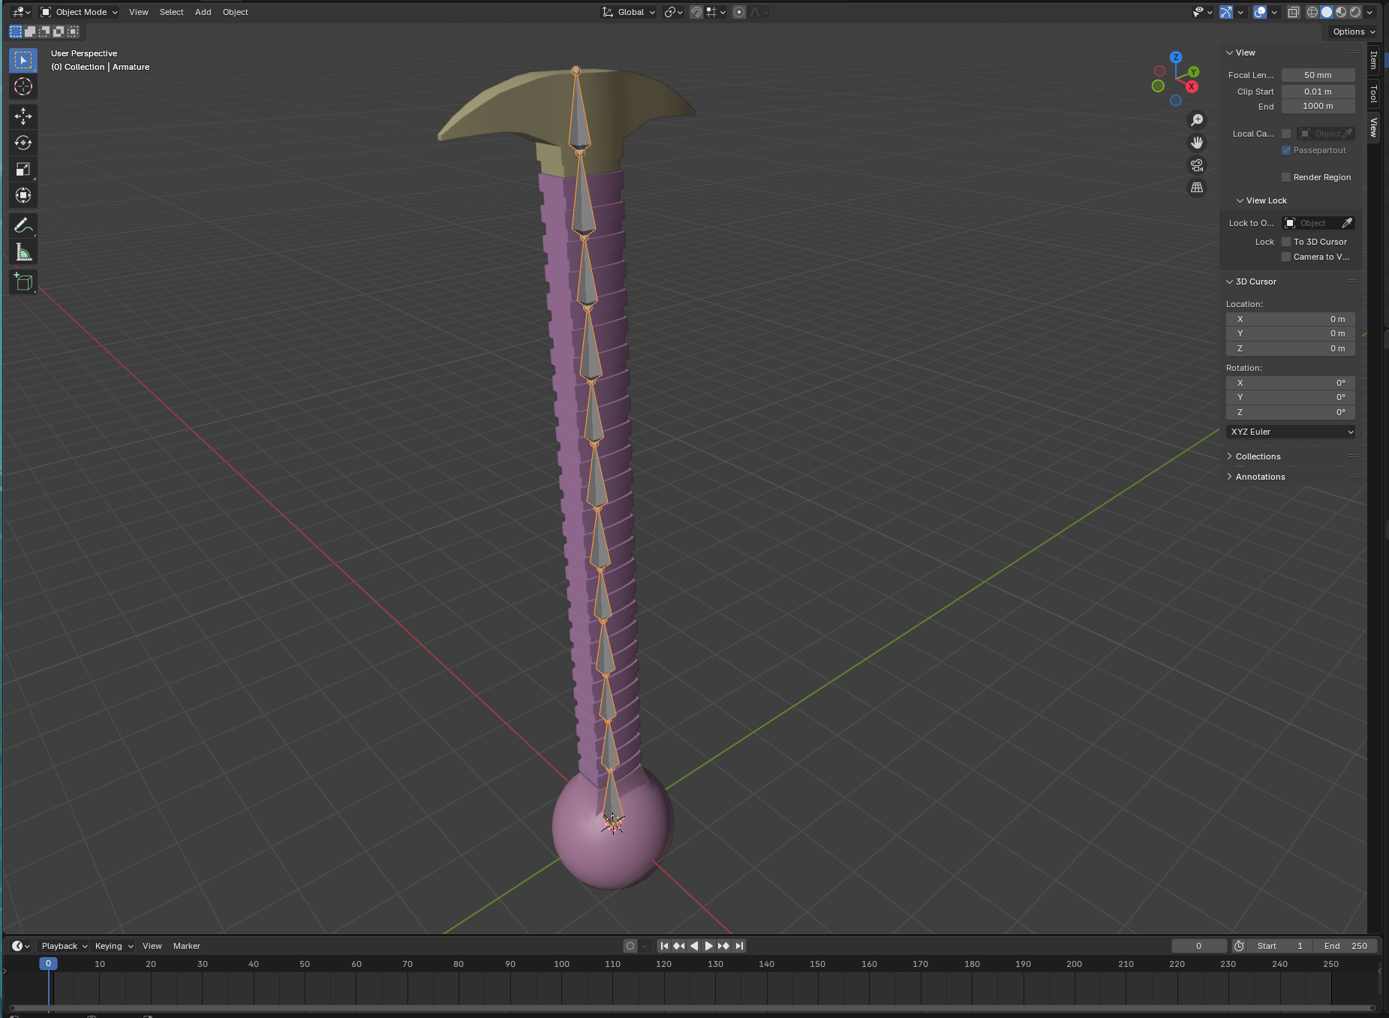Select the Scale tool
This screenshot has height=1018, width=1389.
tap(23, 170)
